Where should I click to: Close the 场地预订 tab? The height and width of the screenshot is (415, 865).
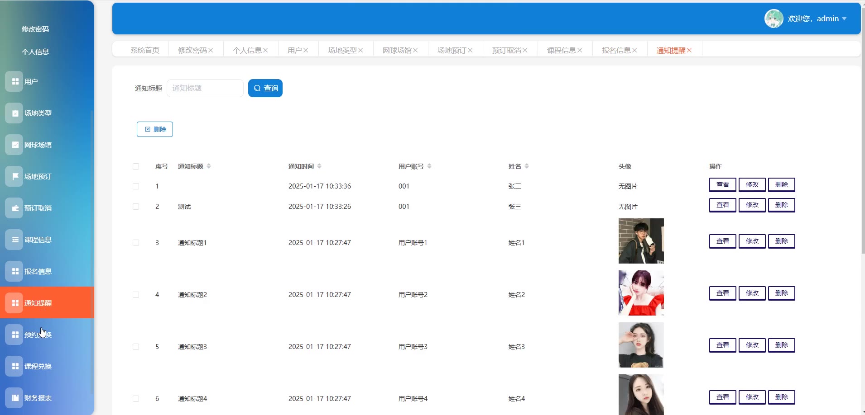tap(470, 50)
